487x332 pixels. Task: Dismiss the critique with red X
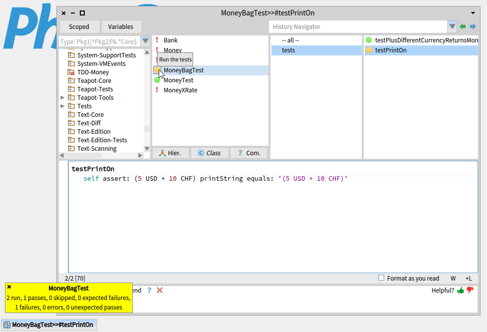160,290
